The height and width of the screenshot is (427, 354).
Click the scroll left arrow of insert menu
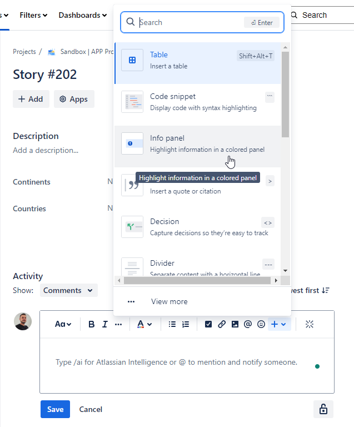pyautogui.click(x=118, y=280)
